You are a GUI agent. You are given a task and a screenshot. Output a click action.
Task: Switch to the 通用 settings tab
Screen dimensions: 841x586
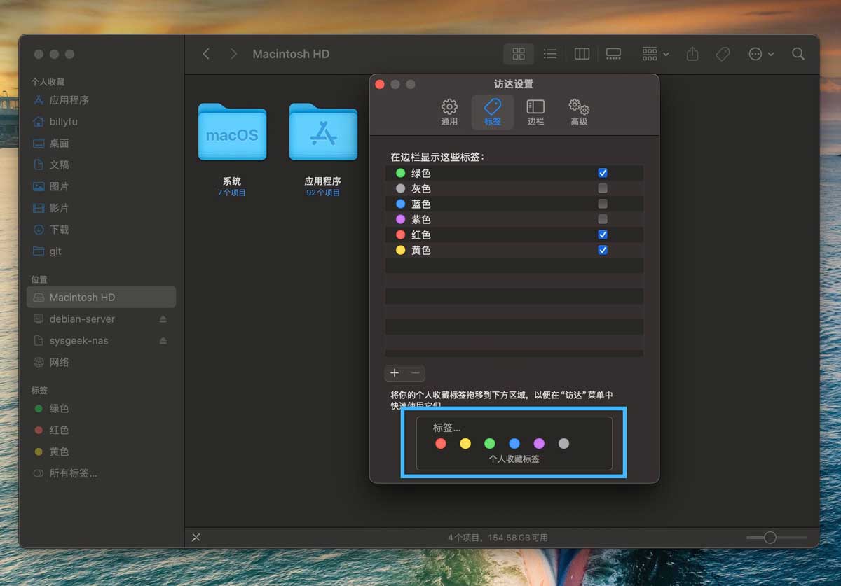tap(449, 111)
